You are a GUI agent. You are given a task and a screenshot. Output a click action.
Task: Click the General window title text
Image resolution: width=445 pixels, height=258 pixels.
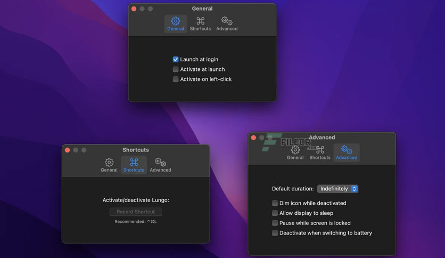pos(202,9)
